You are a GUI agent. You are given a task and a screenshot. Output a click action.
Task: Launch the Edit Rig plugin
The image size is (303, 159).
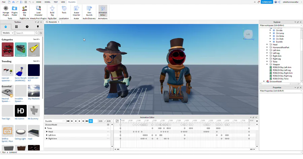point(24,11)
